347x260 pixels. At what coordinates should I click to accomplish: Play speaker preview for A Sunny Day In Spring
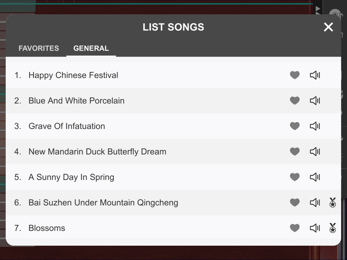pyautogui.click(x=315, y=177)
